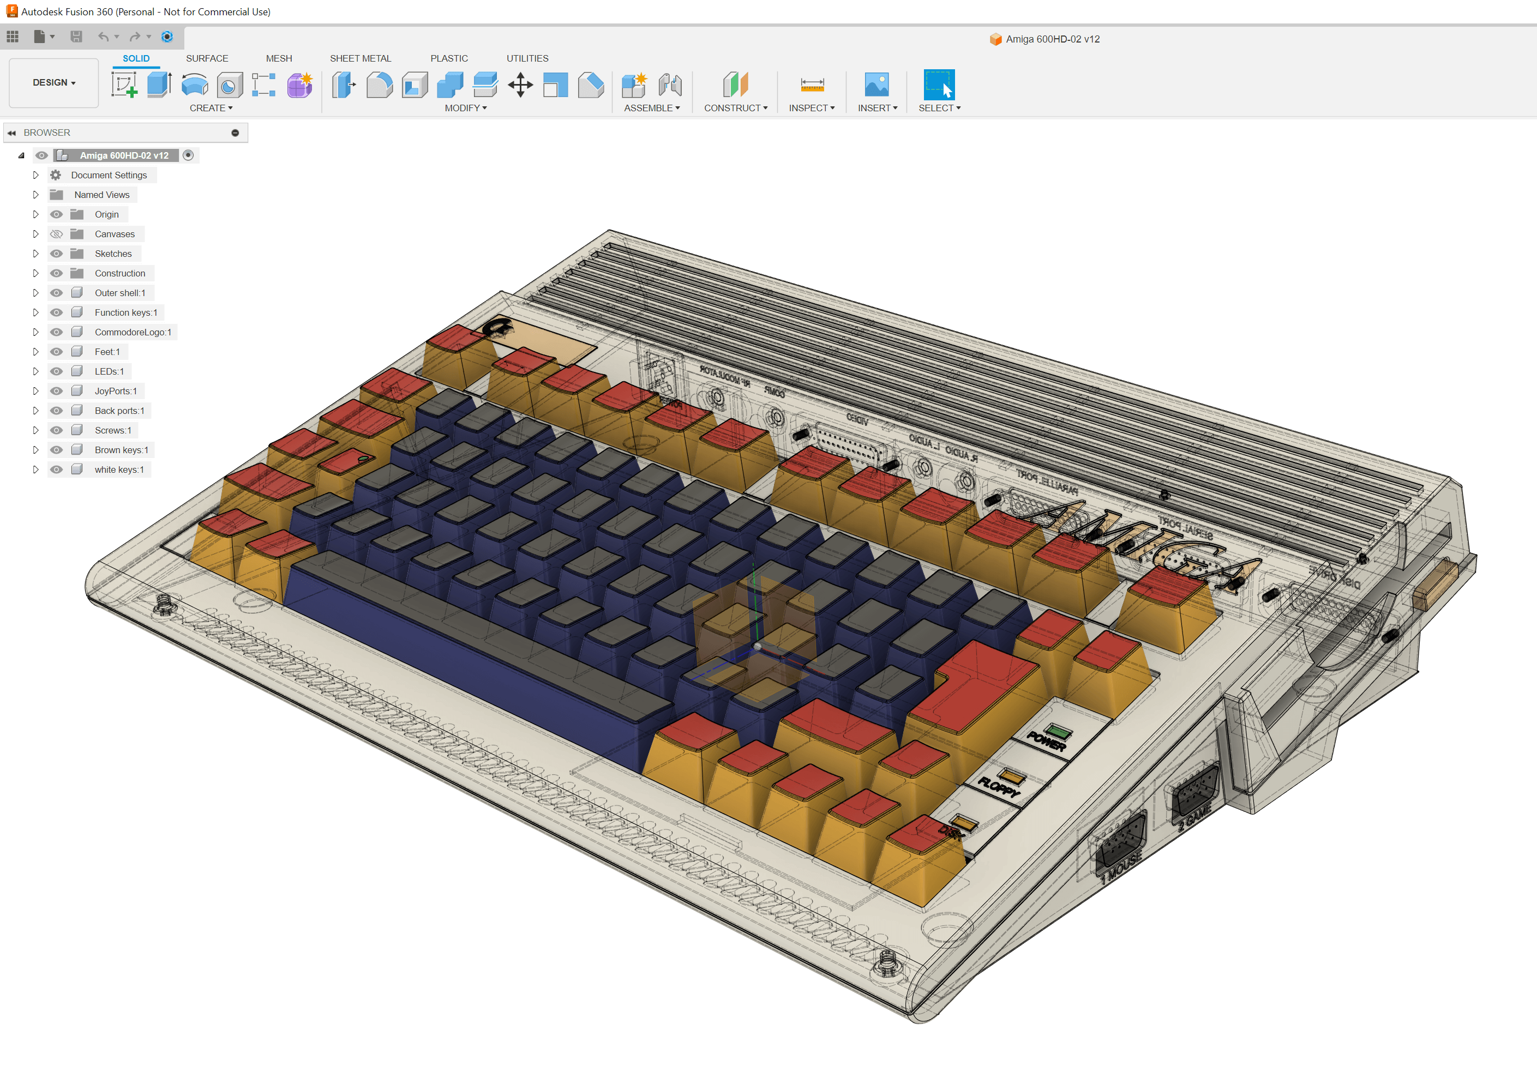Hide the white keys:1 component
The image size is (1537, 1065).
tap(57, 470)
